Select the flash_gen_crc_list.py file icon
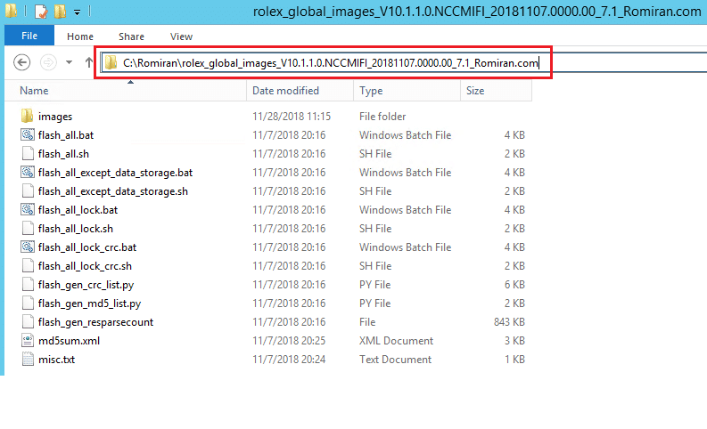This screenshot has width=707, height=429. tap(28, 285)
